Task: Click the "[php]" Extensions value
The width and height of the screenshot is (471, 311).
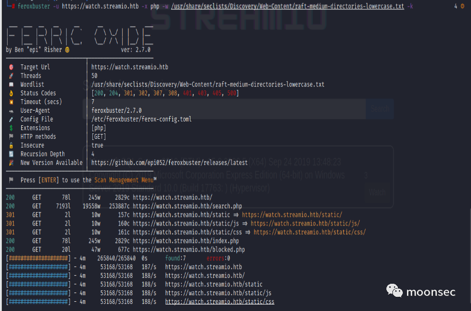Action: 99,128
